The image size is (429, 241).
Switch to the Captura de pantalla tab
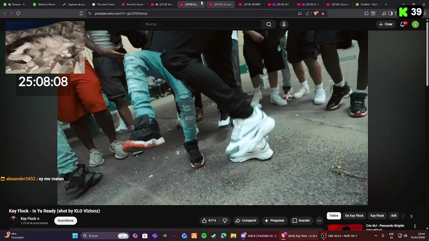click(74, 4)
